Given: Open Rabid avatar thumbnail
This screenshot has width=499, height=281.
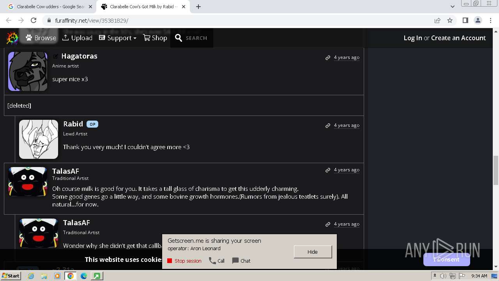Looking at the screenshot, I should [x=39, y=139].
